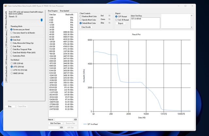Enable the Random Next Color option
The width and height of the screenshot is (209, 136).
(81, 16)
